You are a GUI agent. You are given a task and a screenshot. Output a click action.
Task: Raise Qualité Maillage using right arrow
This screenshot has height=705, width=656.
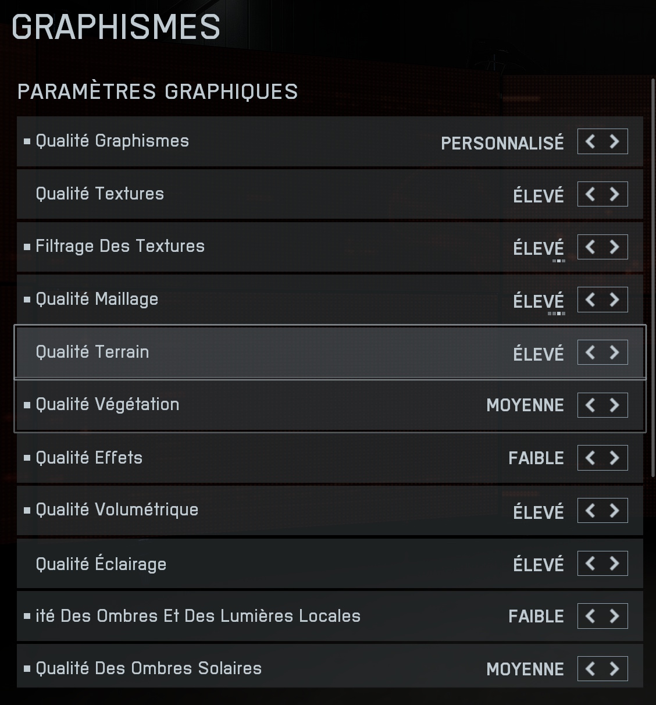[x=615, y=300]
